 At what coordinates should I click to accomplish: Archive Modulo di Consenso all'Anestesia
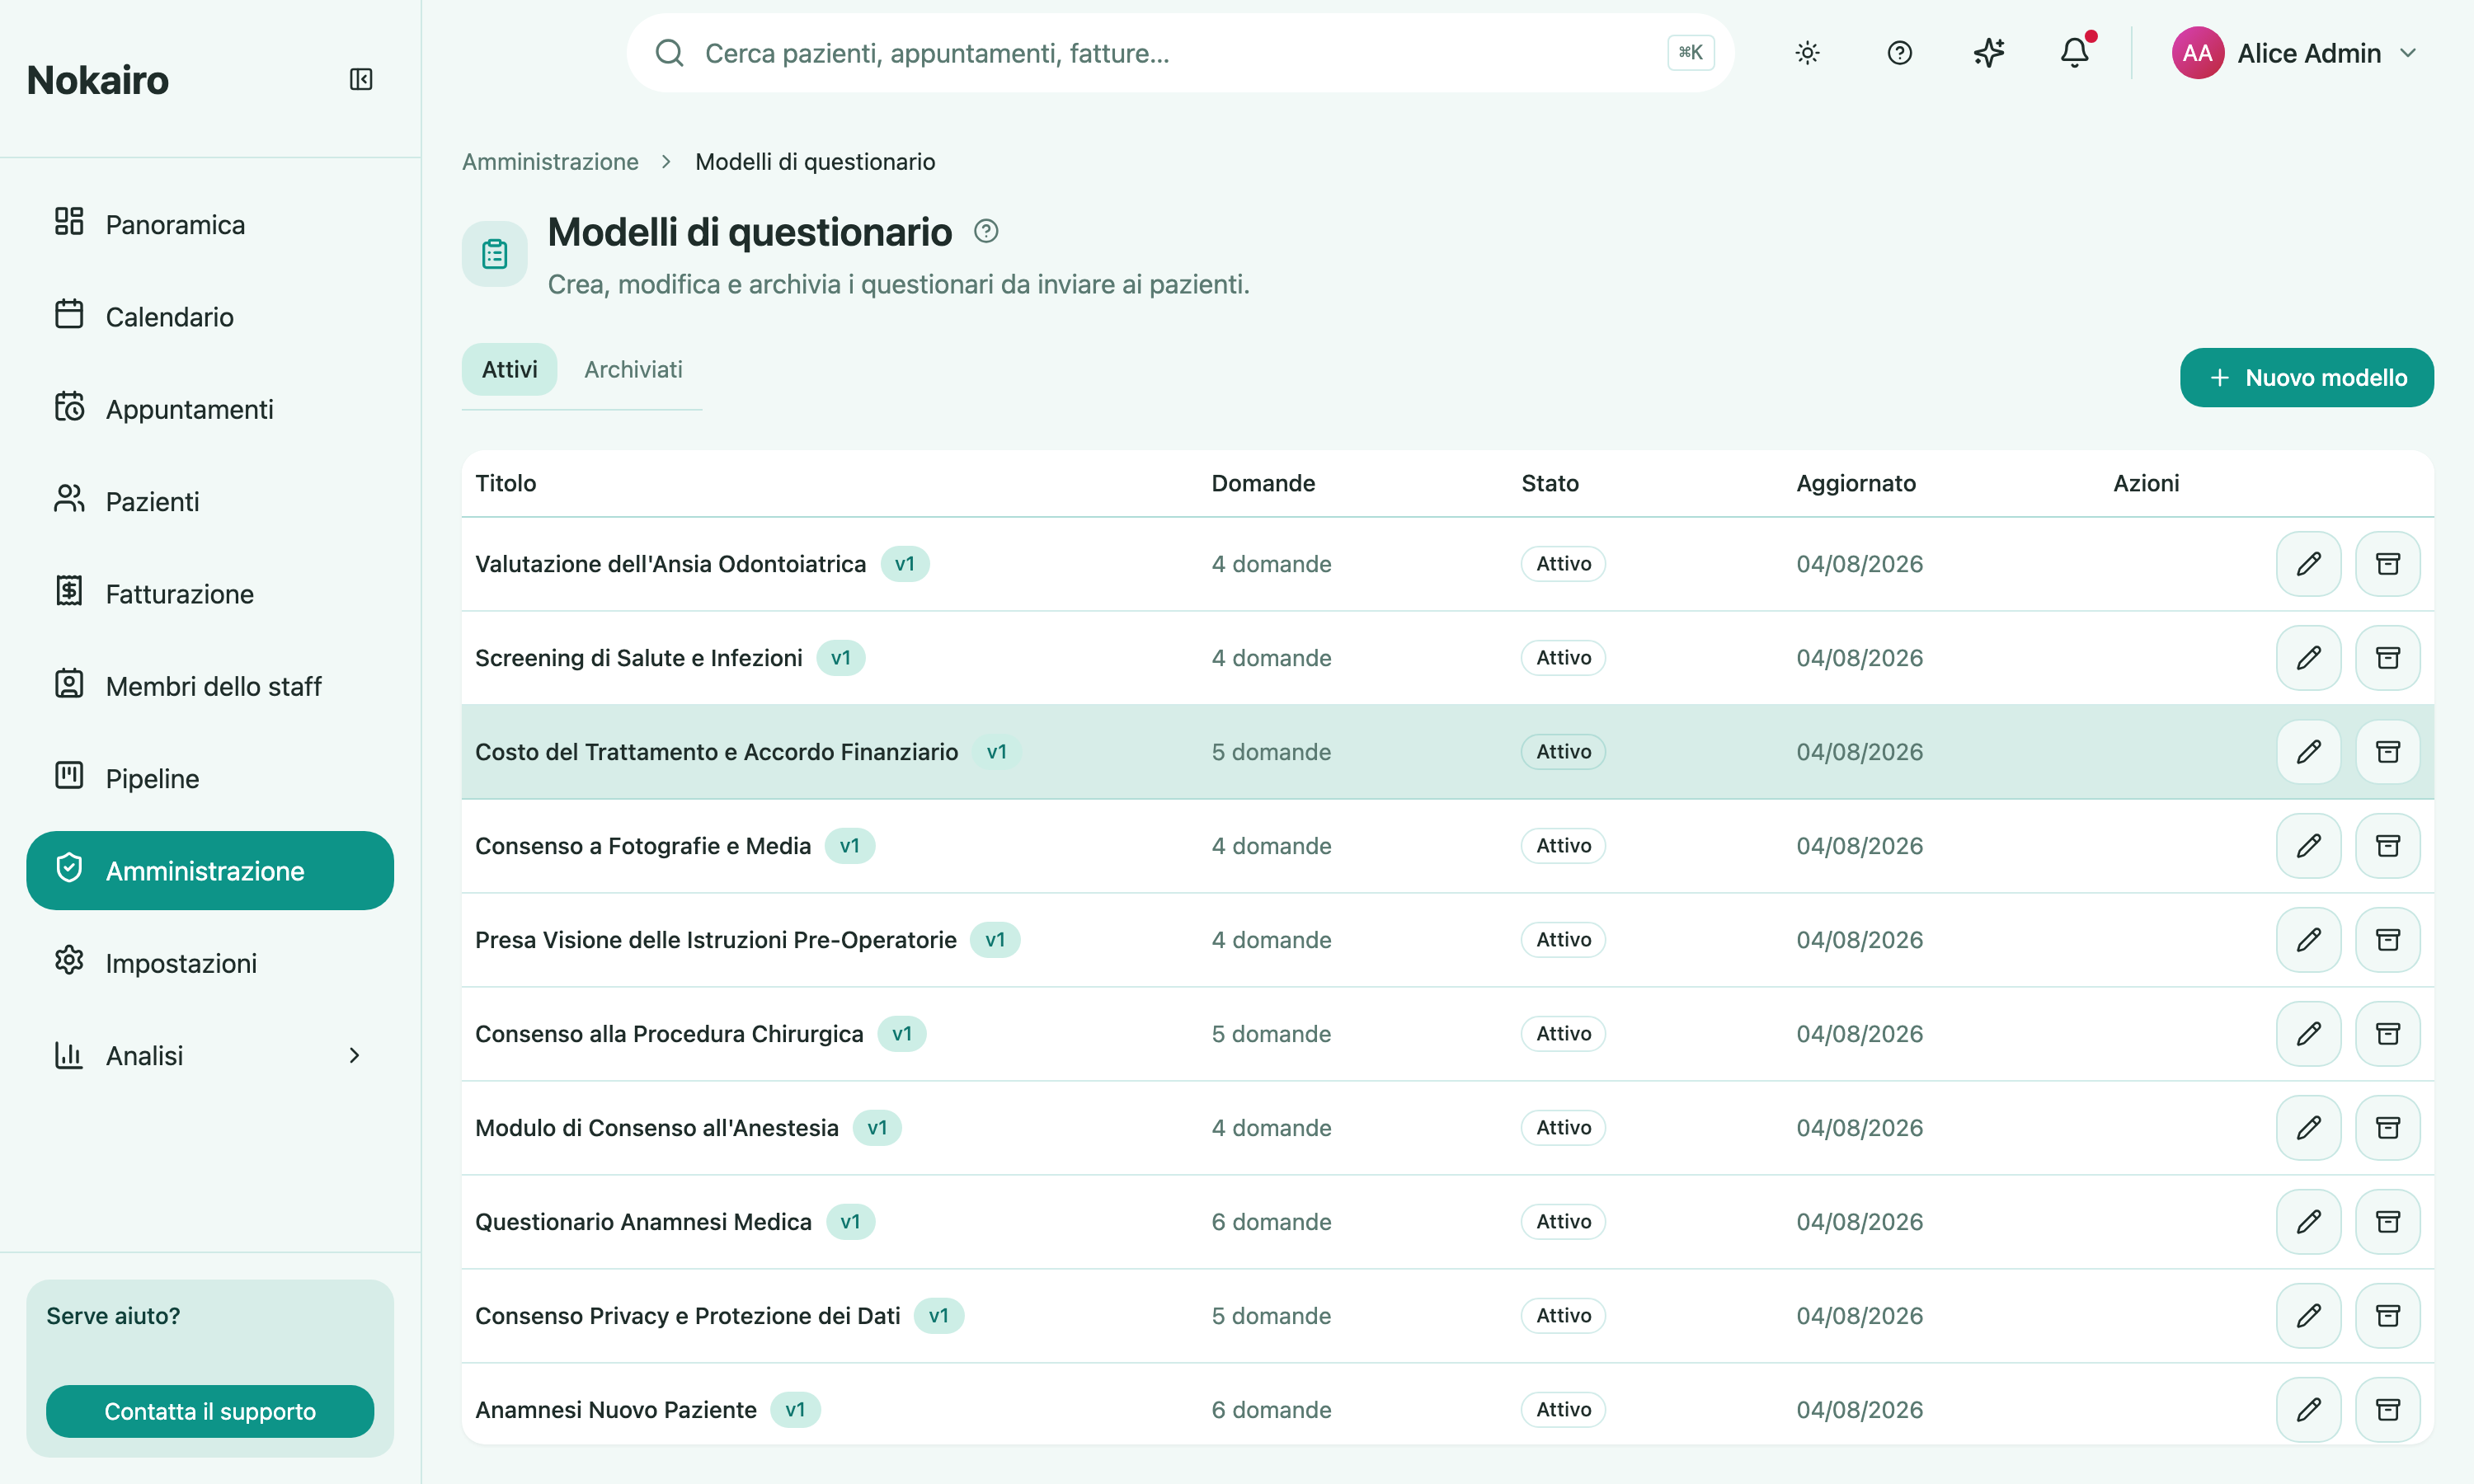(x=2387, y=1128)
